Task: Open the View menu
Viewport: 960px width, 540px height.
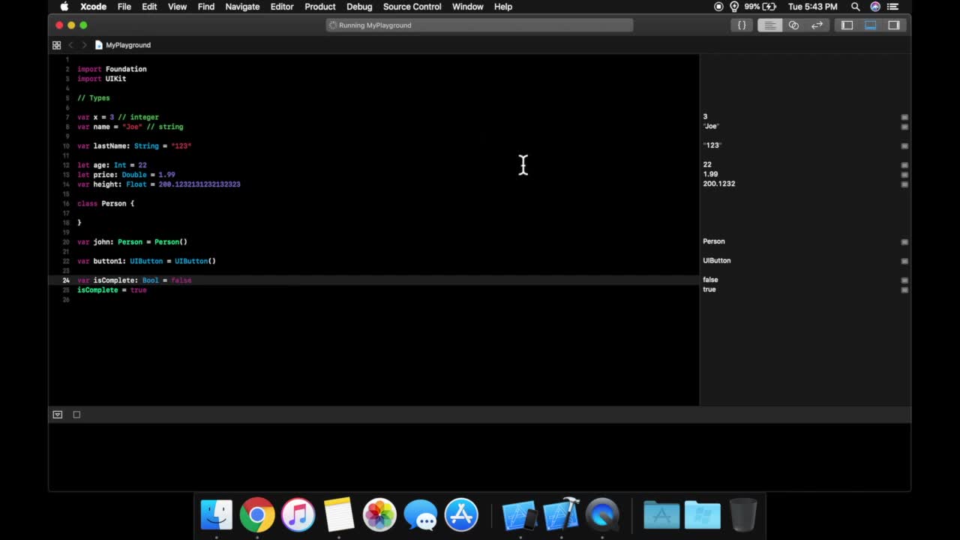Action: [177, 7]
